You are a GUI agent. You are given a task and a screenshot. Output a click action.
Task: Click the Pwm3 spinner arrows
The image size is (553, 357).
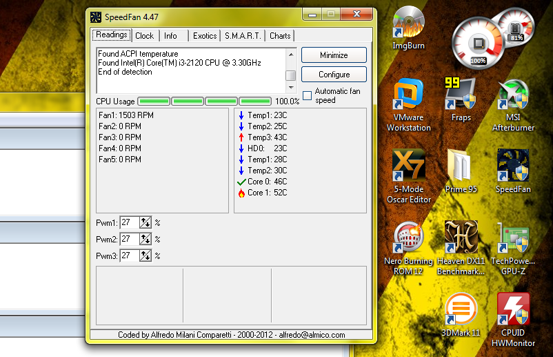(x=145, y=255)
